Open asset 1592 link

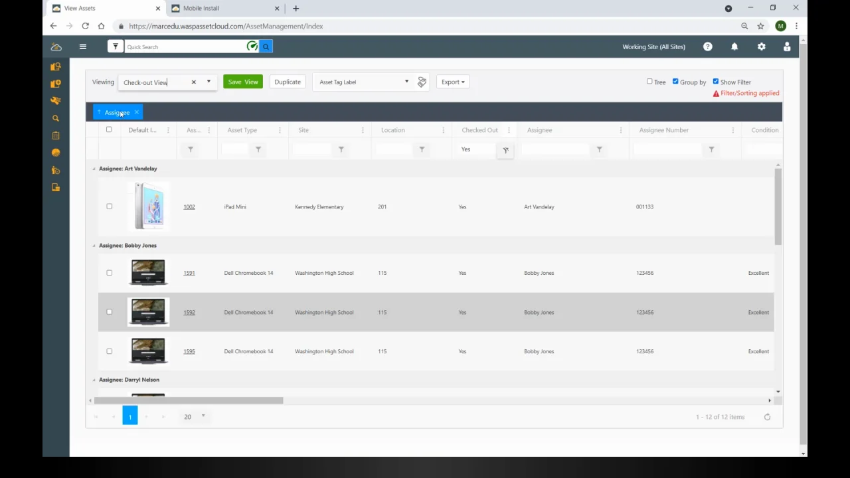coord(189,312)
